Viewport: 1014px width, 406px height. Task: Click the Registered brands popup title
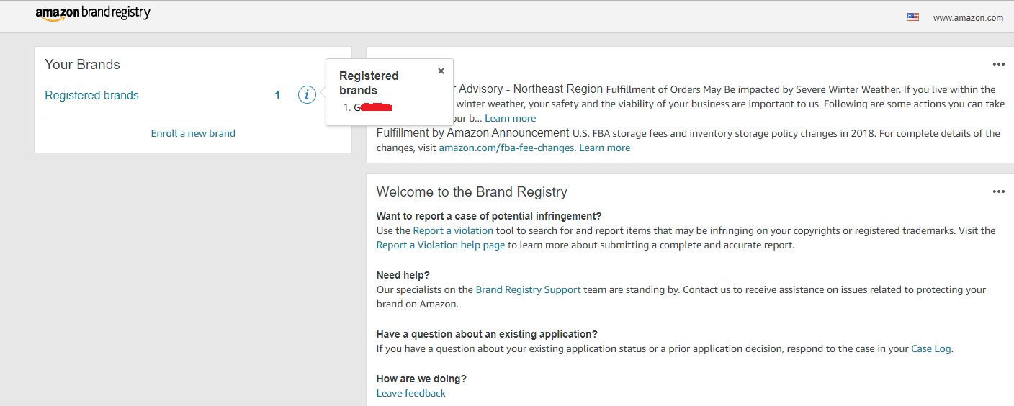(x=369, y=83)
